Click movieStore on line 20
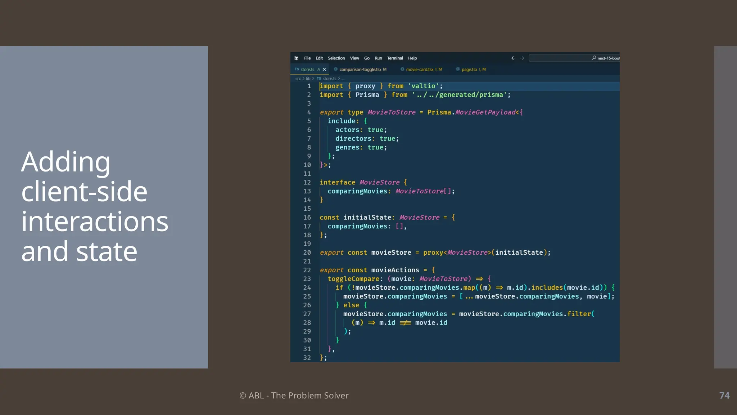 pos(391,253)
